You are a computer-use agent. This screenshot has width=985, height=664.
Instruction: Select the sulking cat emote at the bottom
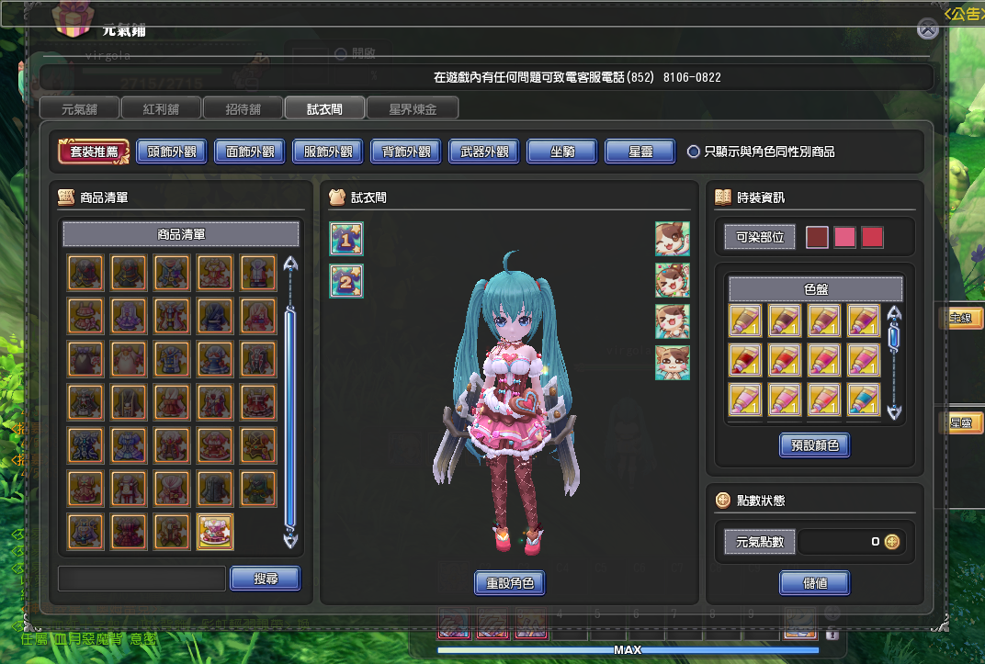(673, 363)
